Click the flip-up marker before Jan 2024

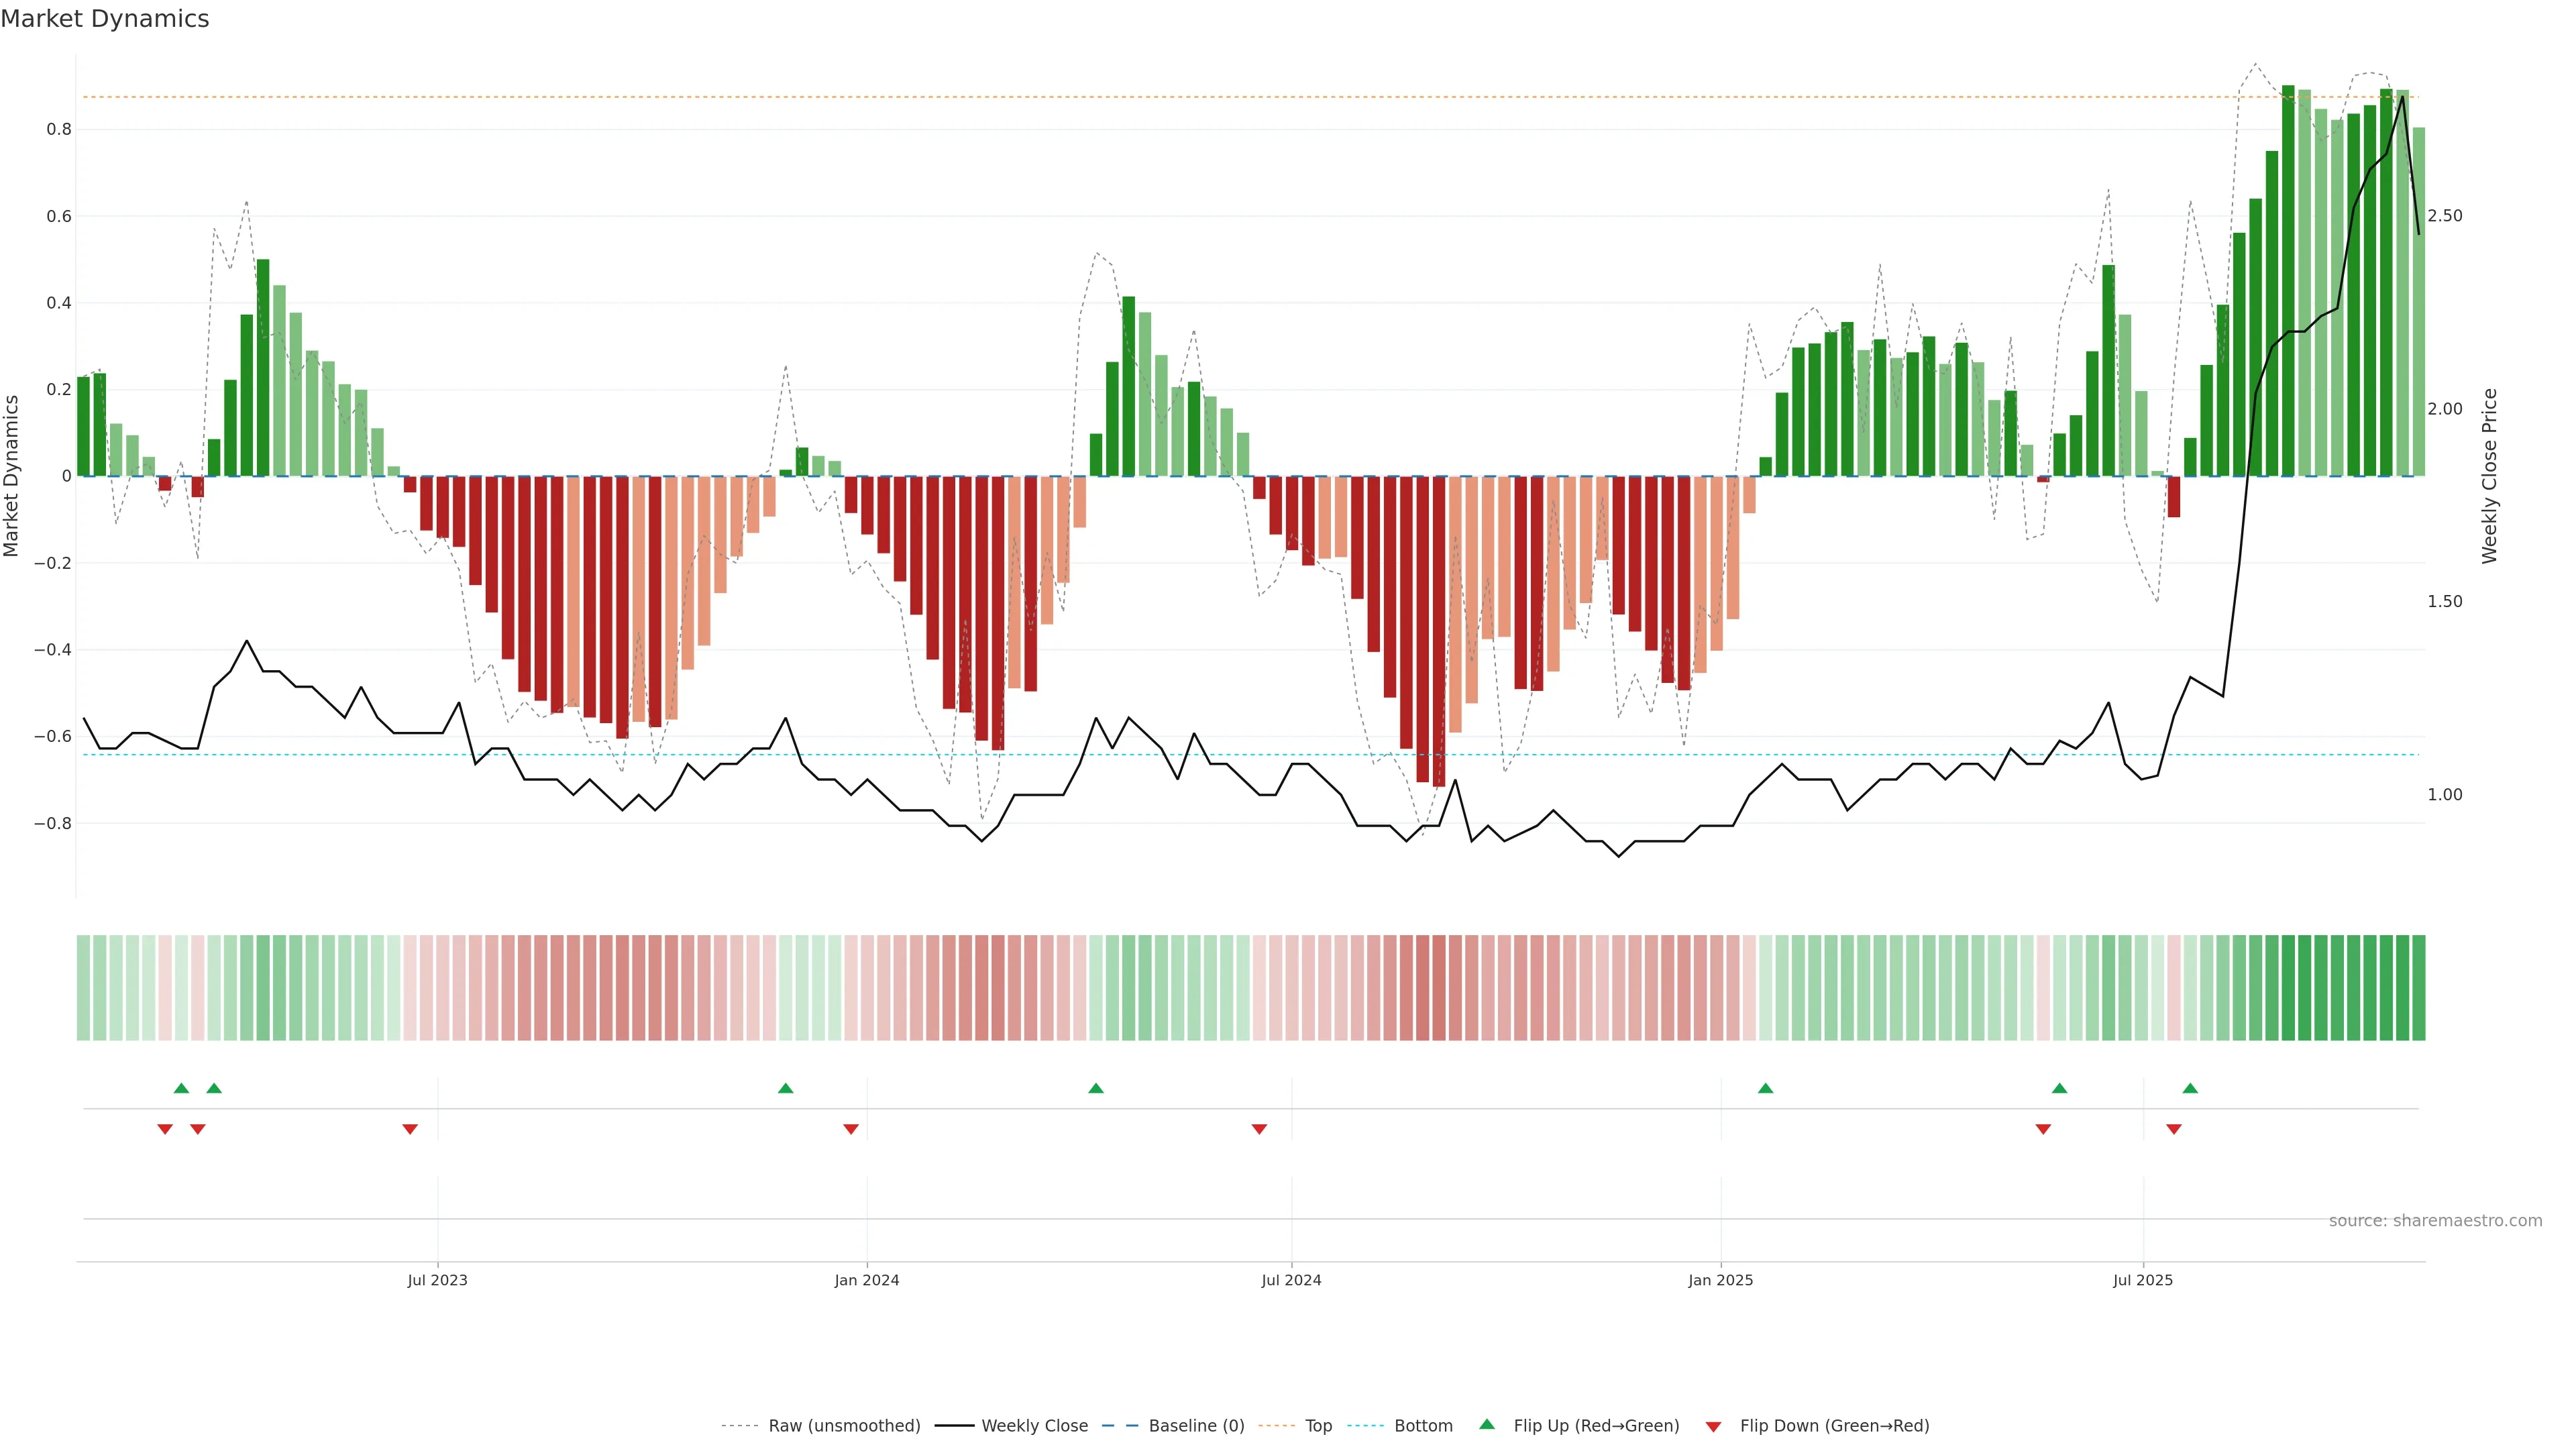click(x=785, y=1088)
